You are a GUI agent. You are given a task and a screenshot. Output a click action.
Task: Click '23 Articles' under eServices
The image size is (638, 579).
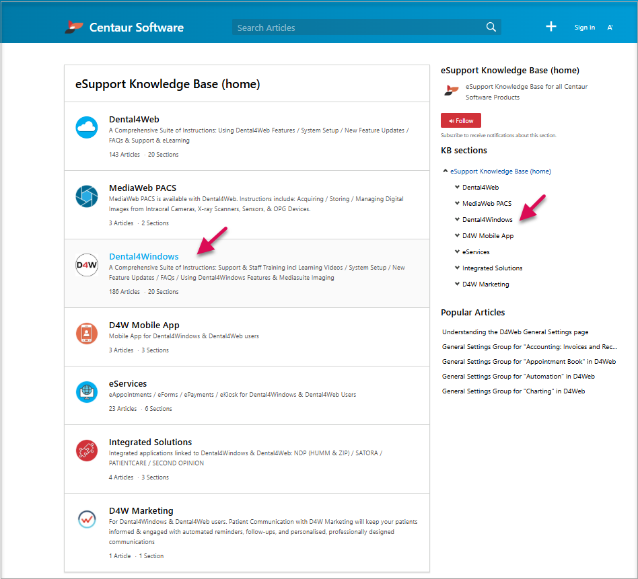click(122, 409)
